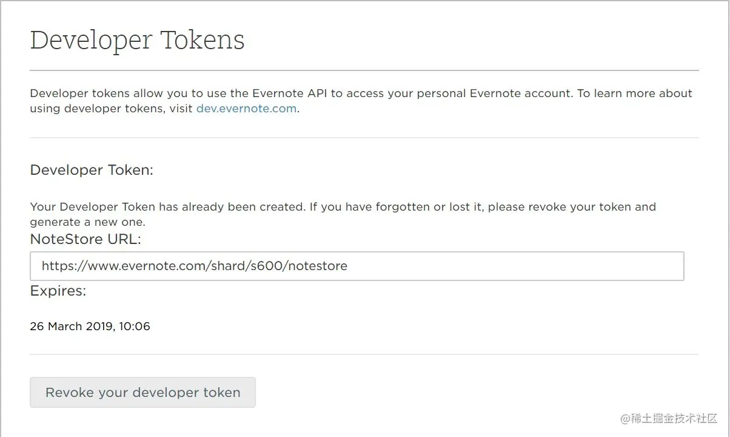Click the expiry date 26 March 2019, 10:06
Viewport: 730px width, 437px height.
pyautogui.click(x=90, y=327)
